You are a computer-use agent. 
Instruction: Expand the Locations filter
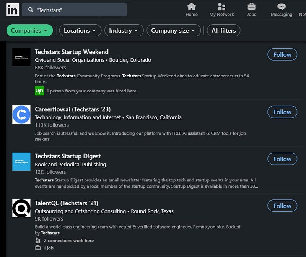[x=80, y=30]
